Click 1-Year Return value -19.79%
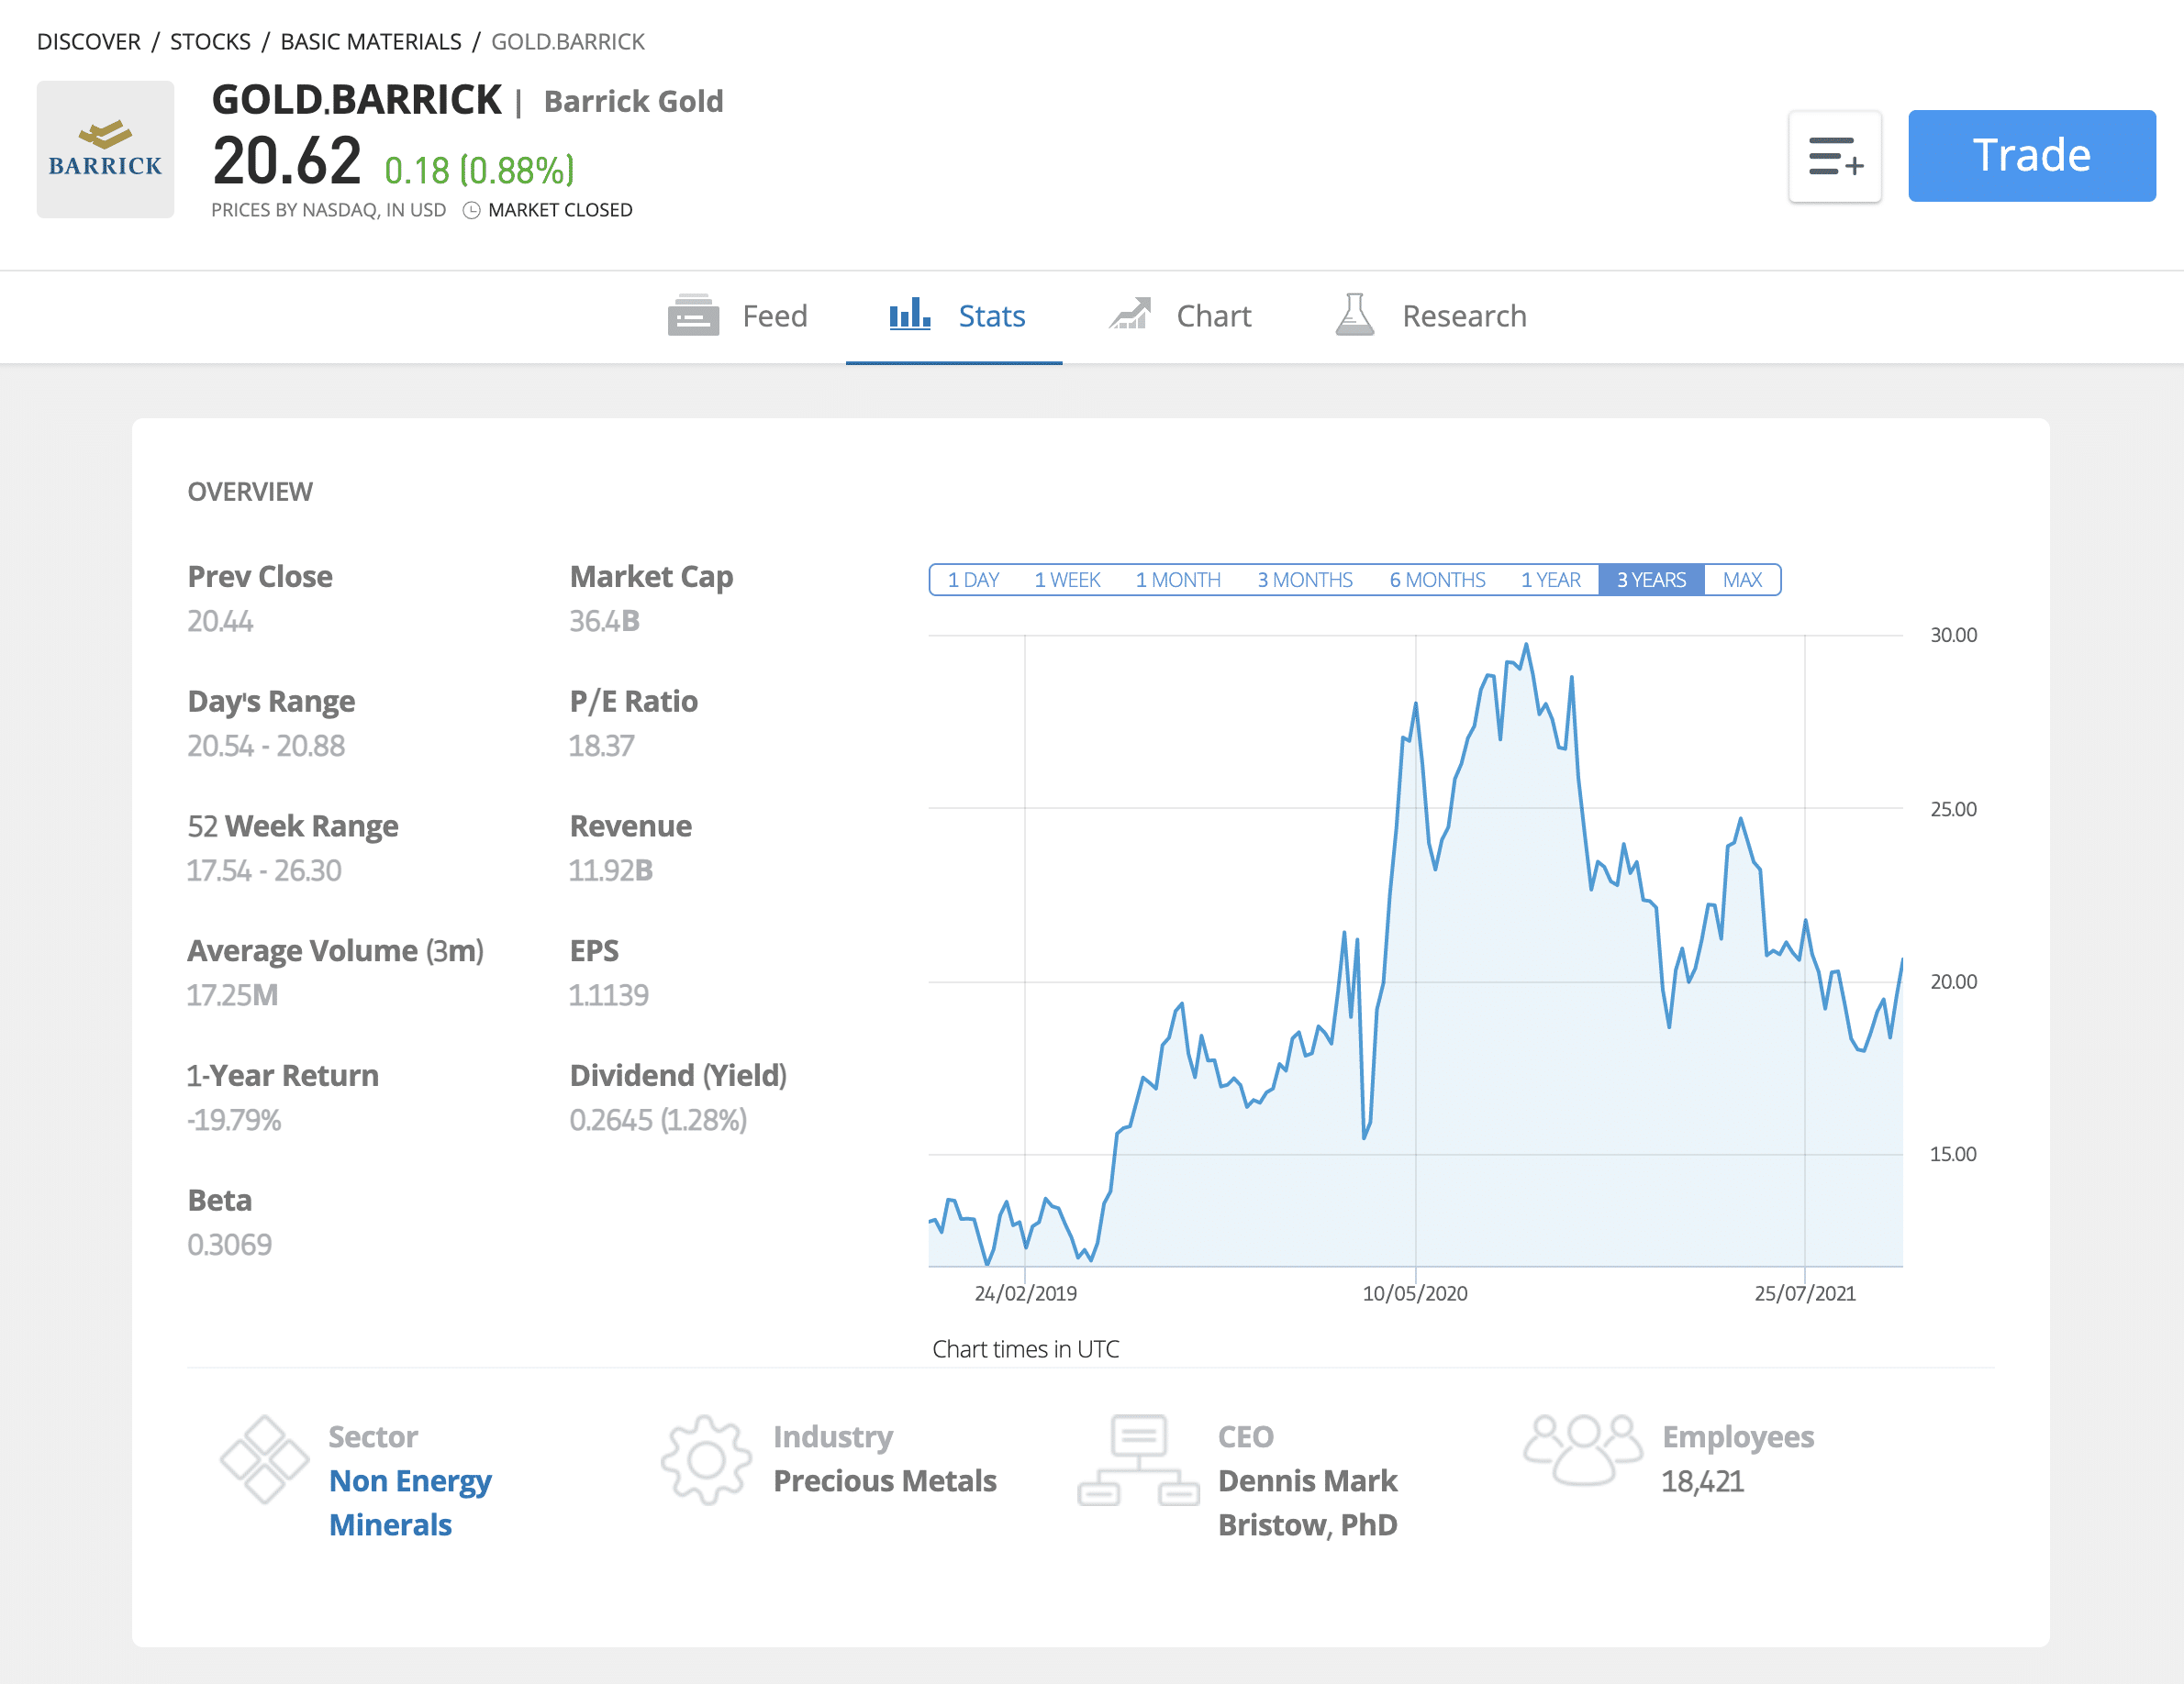 (234, 1120)
